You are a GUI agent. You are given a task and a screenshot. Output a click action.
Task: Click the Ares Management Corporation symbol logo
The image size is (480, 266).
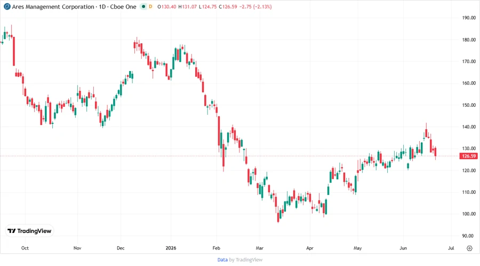[x=7, y=6]
